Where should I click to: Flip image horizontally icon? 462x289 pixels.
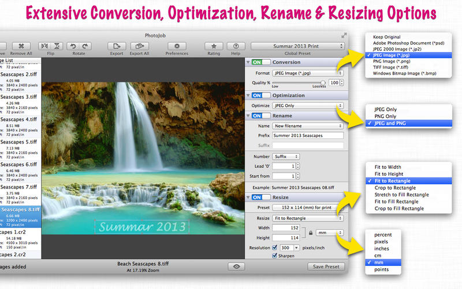[44, 46]
